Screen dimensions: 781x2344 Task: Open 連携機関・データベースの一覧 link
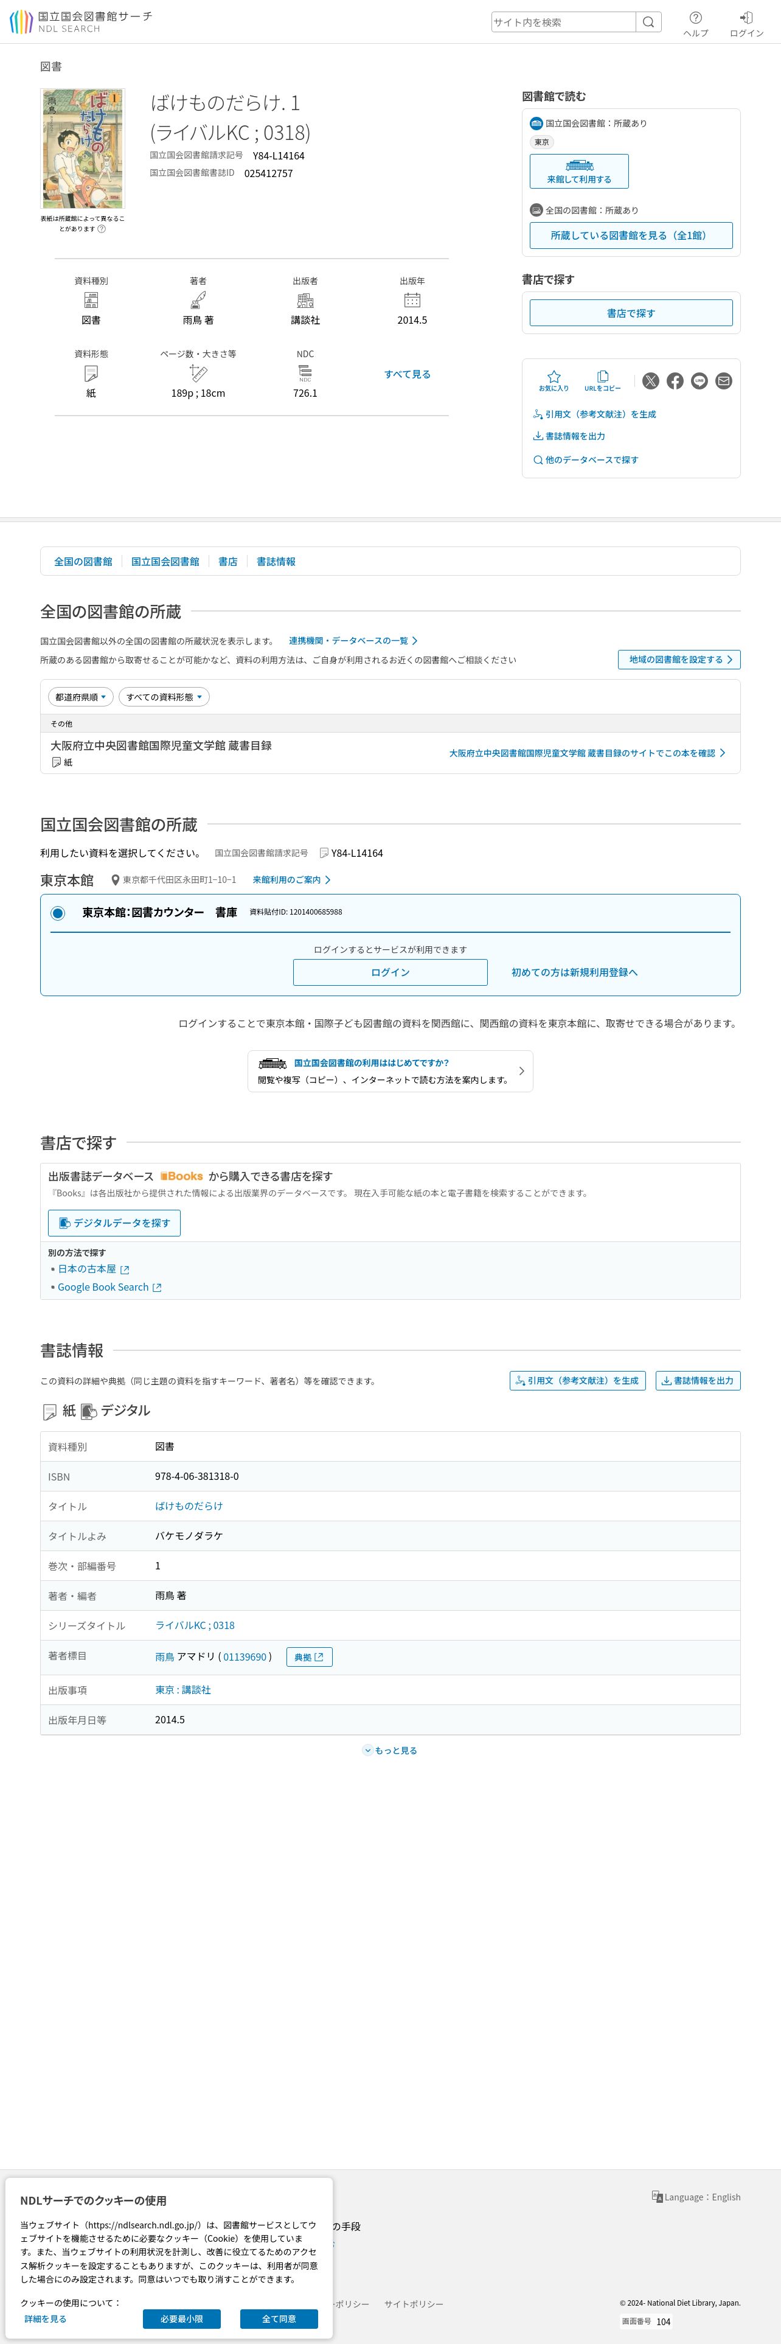(353, 641)
